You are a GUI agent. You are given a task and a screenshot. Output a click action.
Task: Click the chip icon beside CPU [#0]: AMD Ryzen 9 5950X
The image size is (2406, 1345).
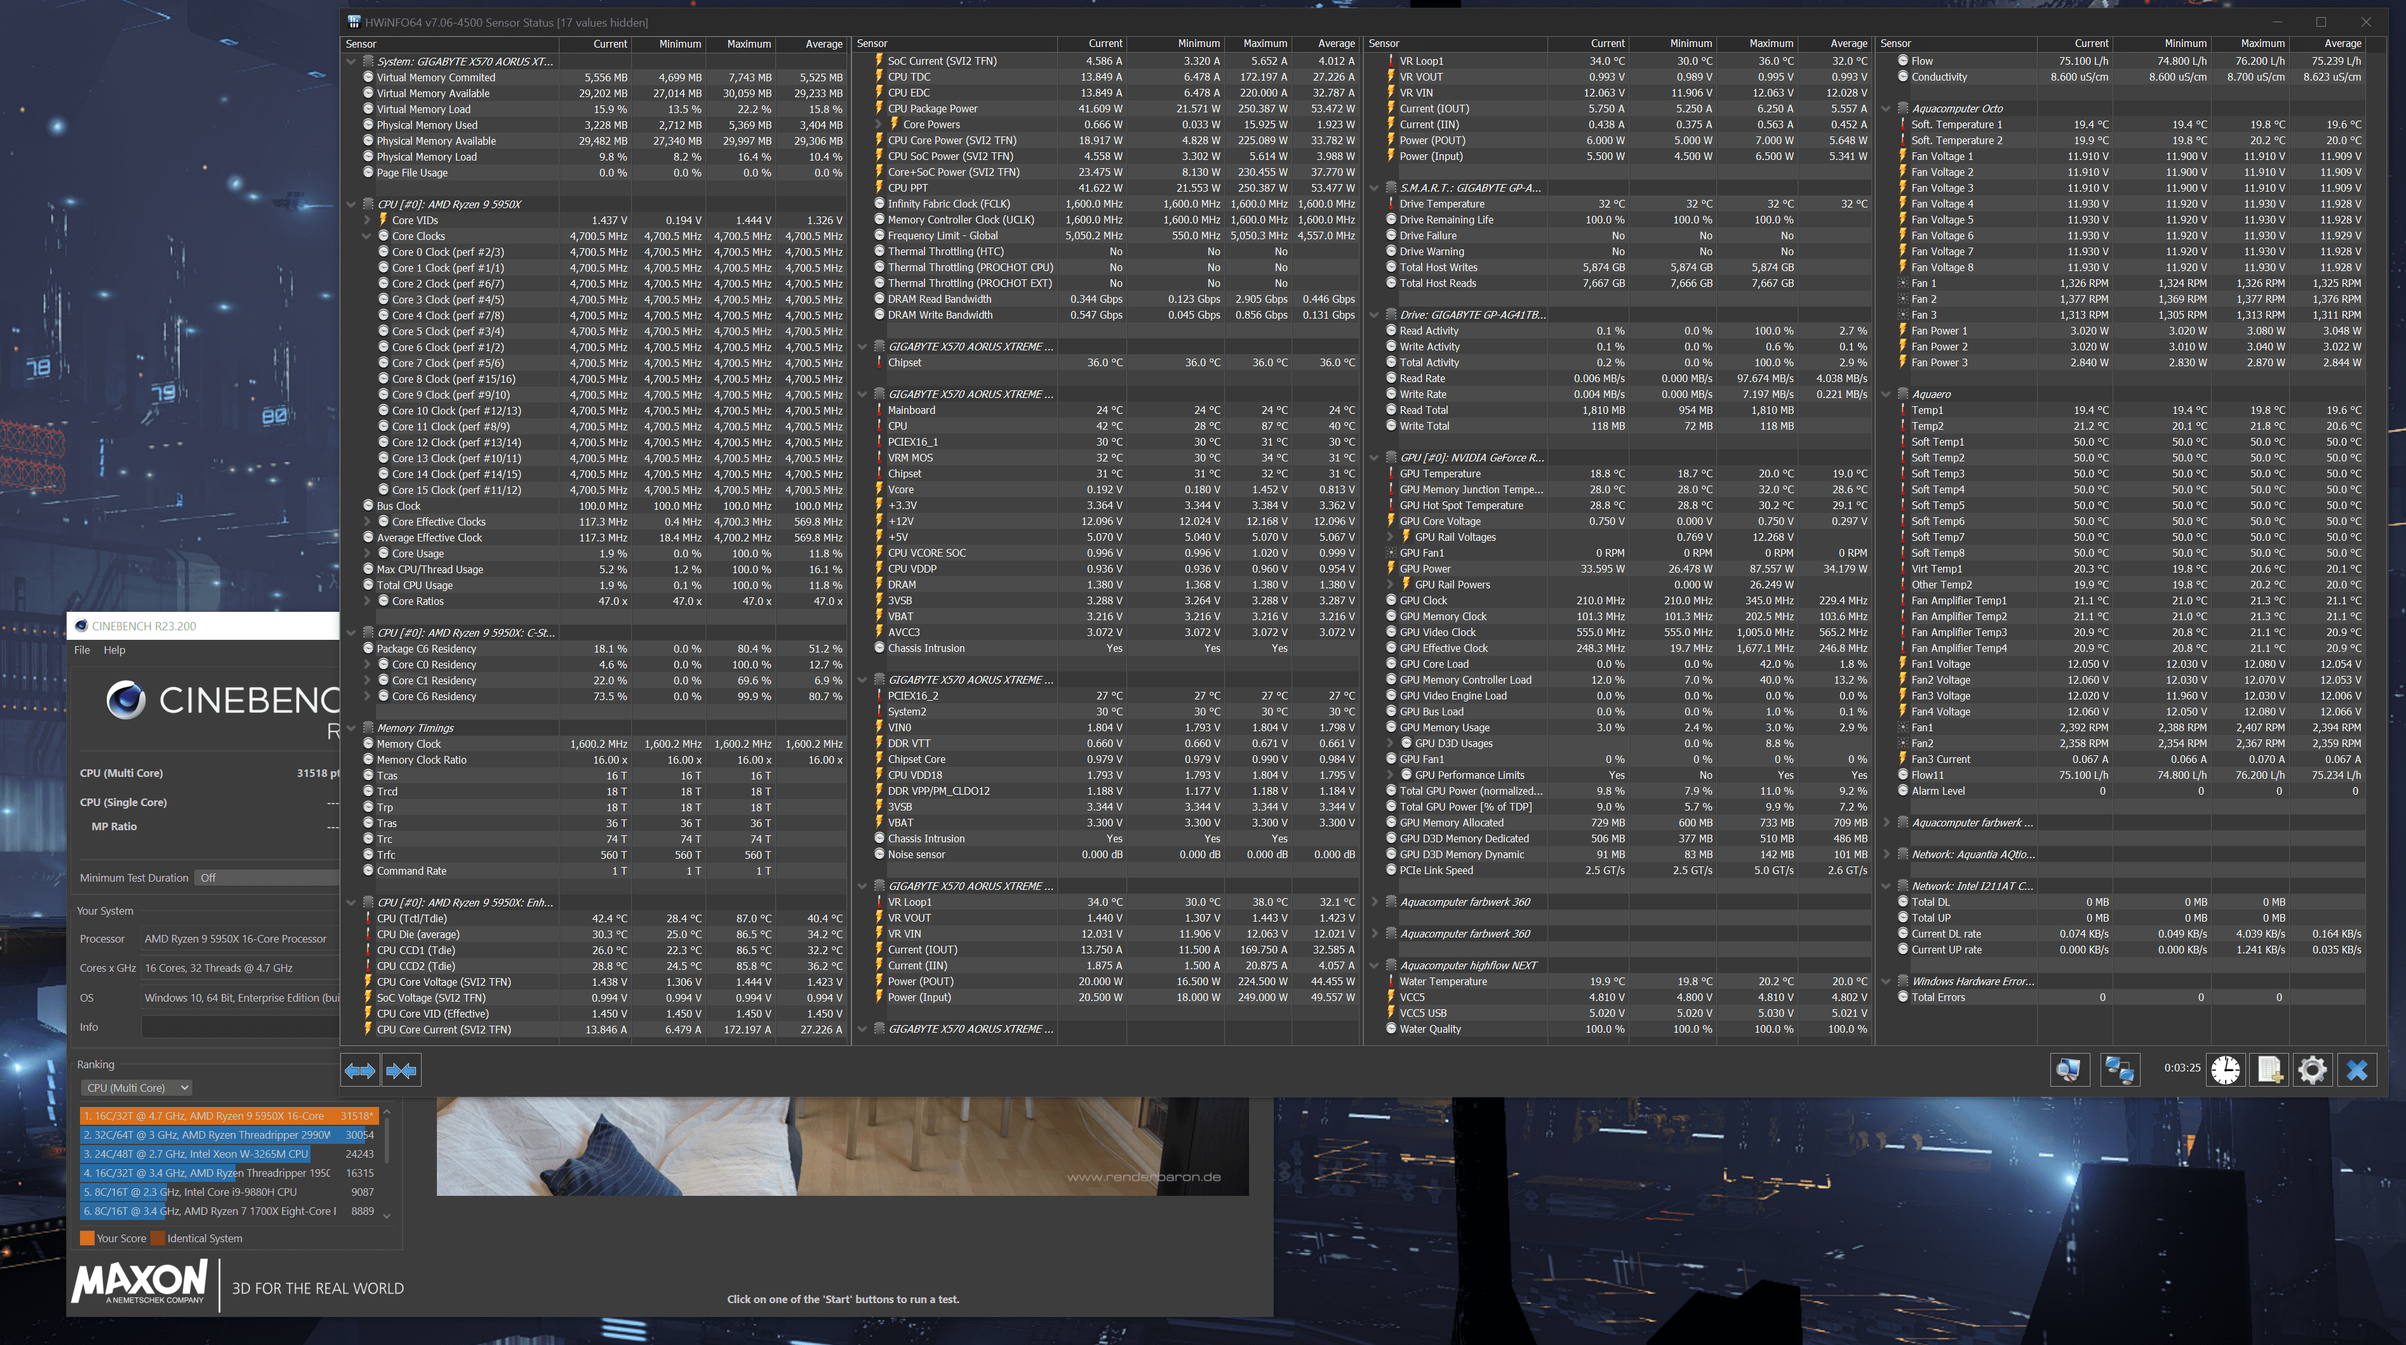[x=368, y=204]
